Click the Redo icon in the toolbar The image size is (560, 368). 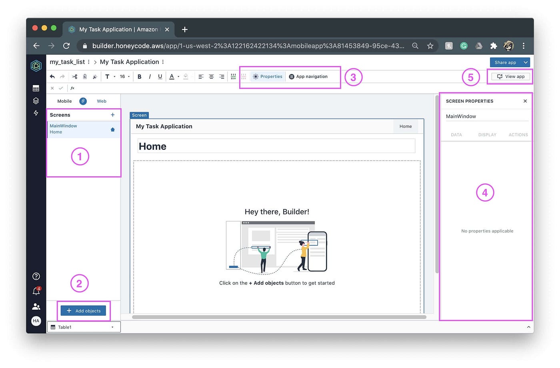tap(62, 76)
